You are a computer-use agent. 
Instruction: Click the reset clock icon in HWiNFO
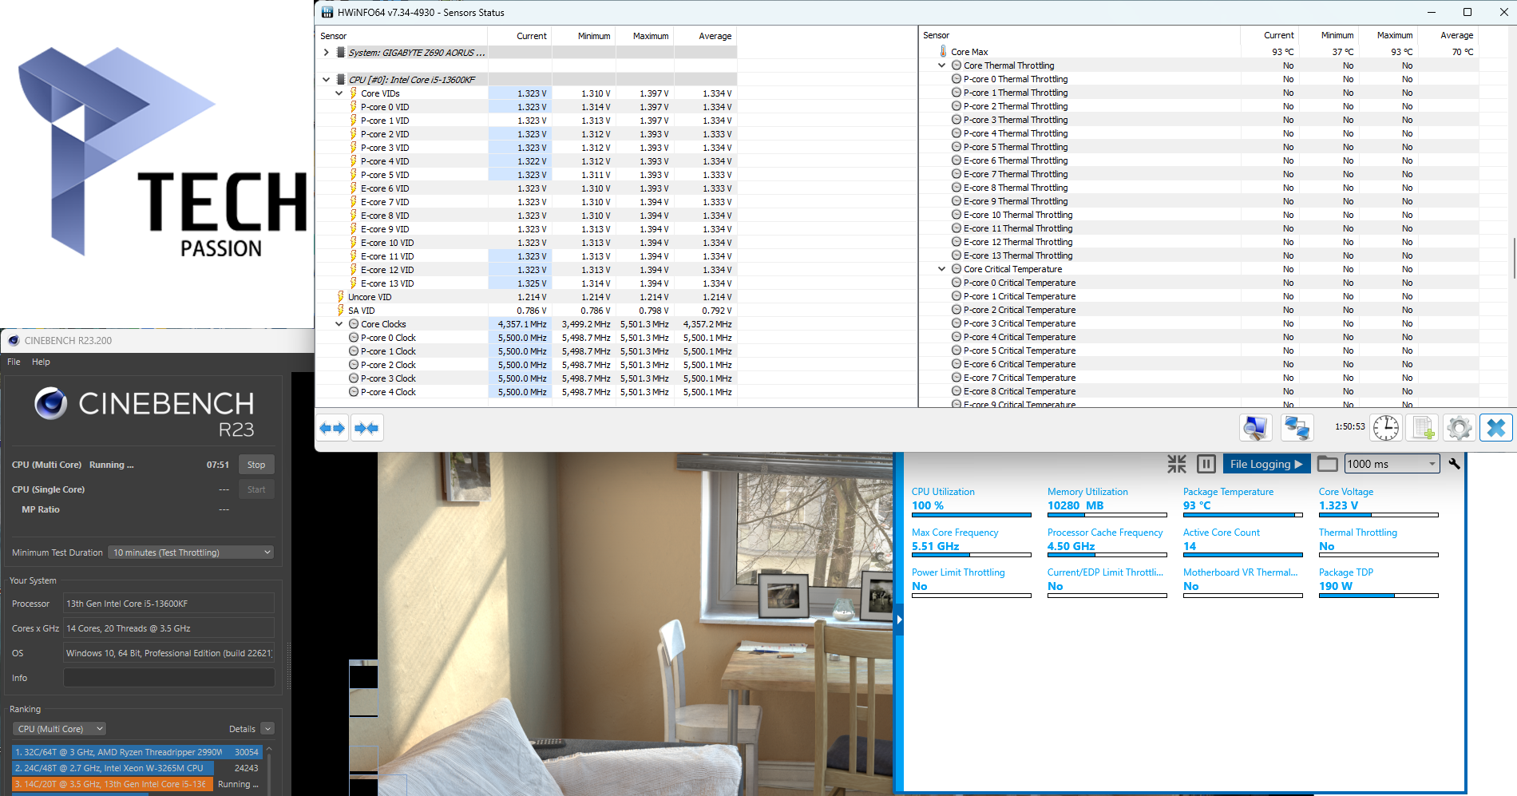coord(1386,428)
